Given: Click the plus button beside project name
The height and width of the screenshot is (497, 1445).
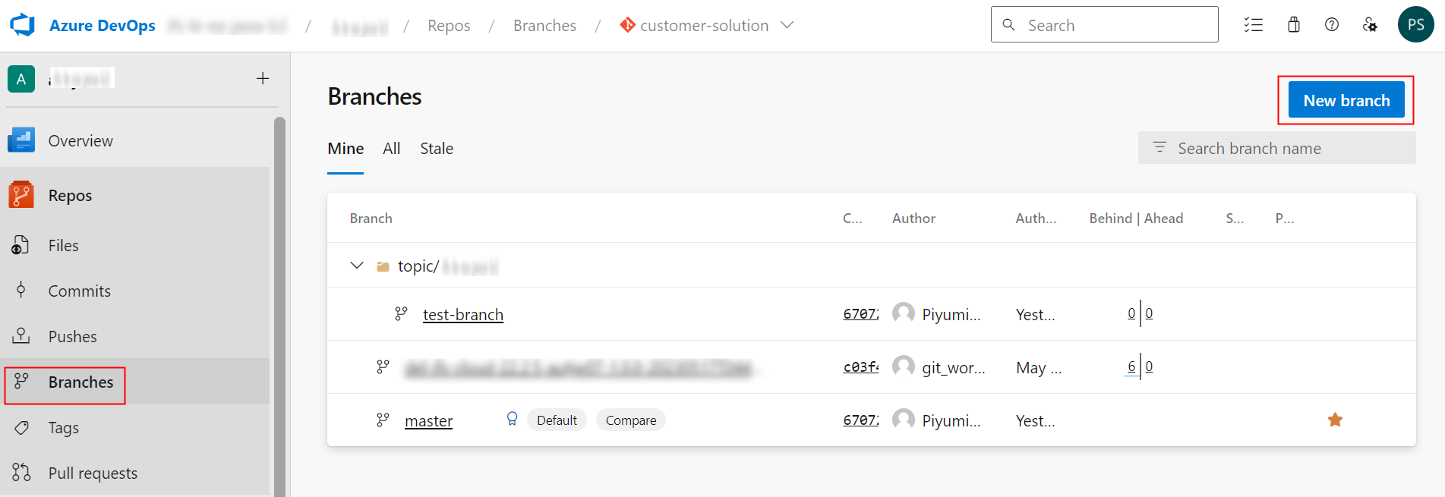Looking at the screenshot, I should pos(263,78).
